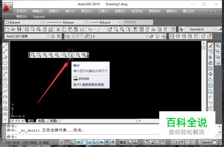Toggle Object Snap in status bar
Image resolution: width=224 pixels, height=147 pixels.
[x=84, y=142]
